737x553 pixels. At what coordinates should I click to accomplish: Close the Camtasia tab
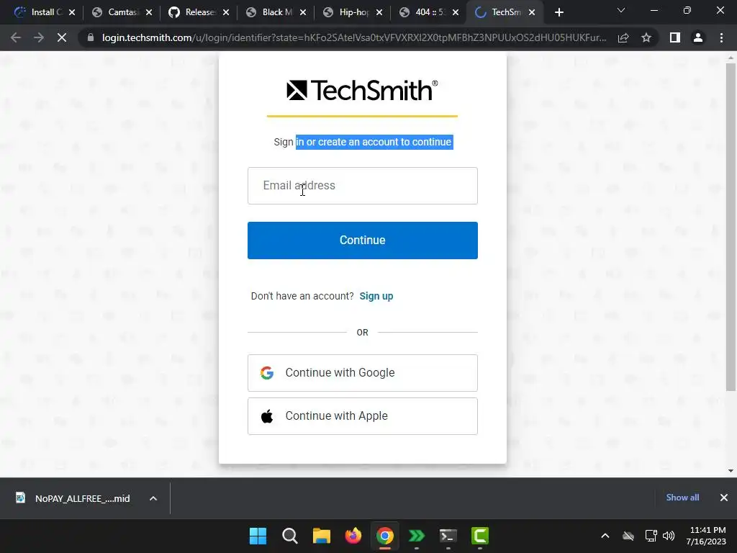tap(149, 12)
